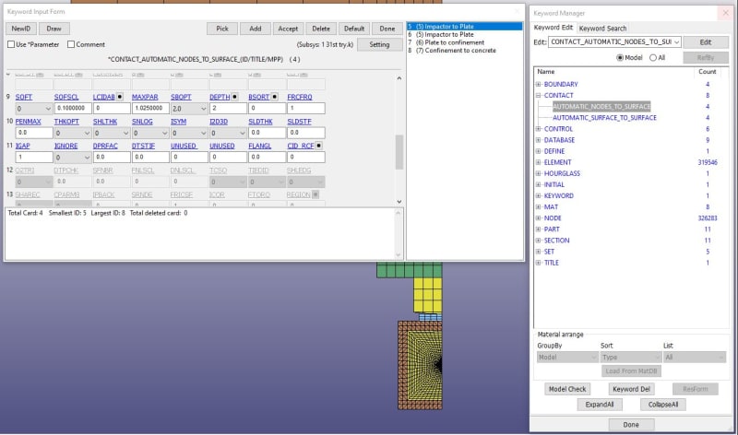Click the Draw button
The width and height of the screenshot is (738, 435).
54,29
